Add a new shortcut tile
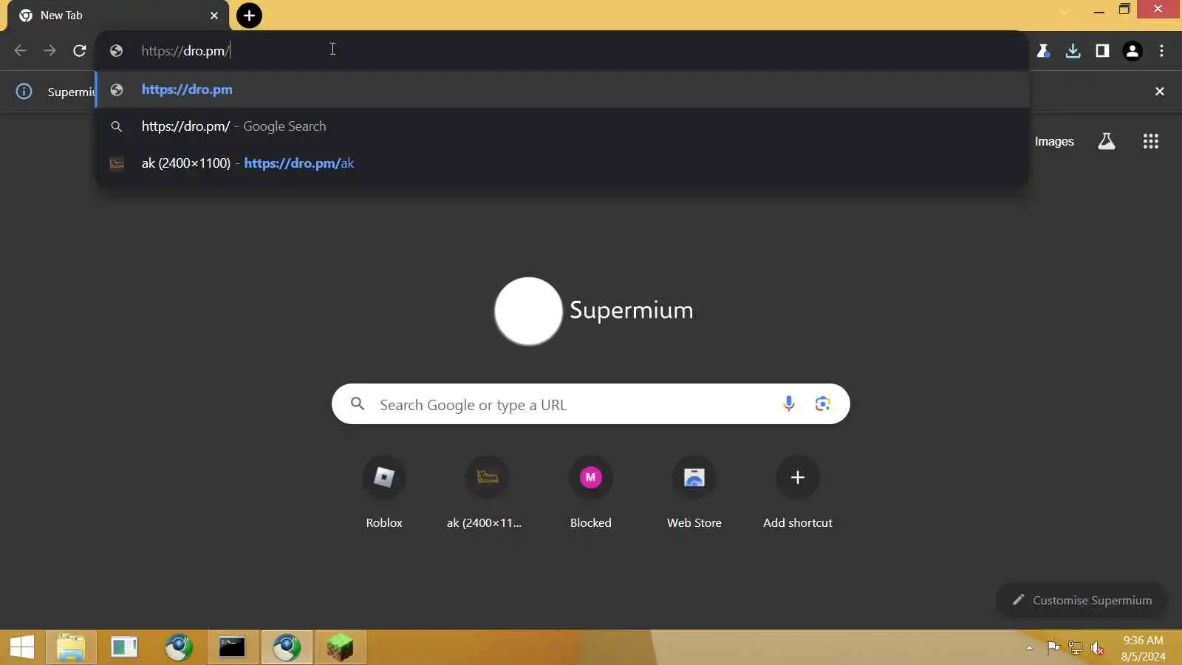The width and height of the screenshot is (1182, 665). [x=798, y=491]
